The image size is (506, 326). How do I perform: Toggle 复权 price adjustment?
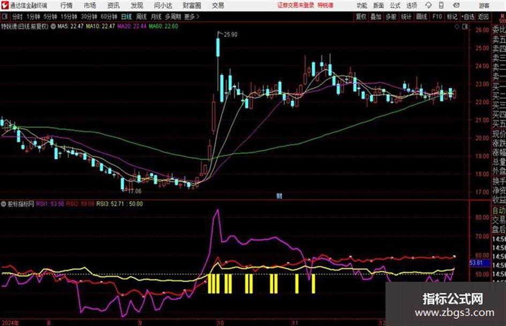click(x=361, y=17)
